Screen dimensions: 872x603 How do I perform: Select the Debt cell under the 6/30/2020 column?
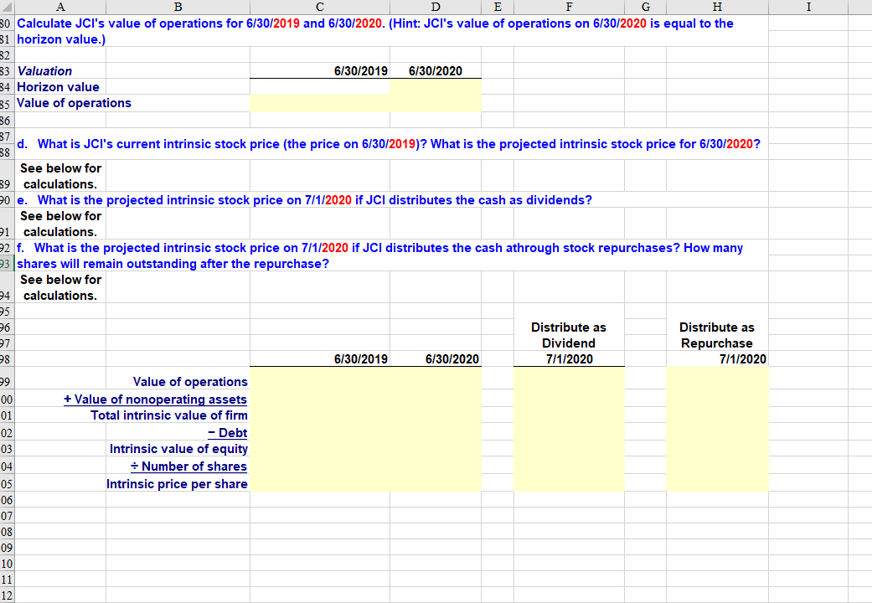[x=436, y=431]
